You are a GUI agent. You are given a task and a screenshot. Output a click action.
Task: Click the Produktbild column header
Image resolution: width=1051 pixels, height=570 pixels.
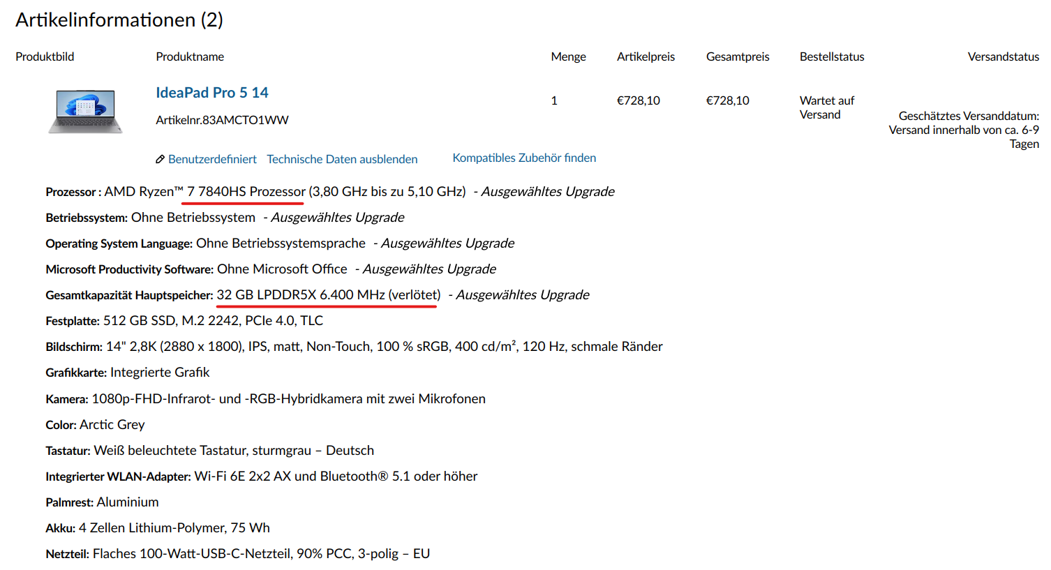point(45,57)
